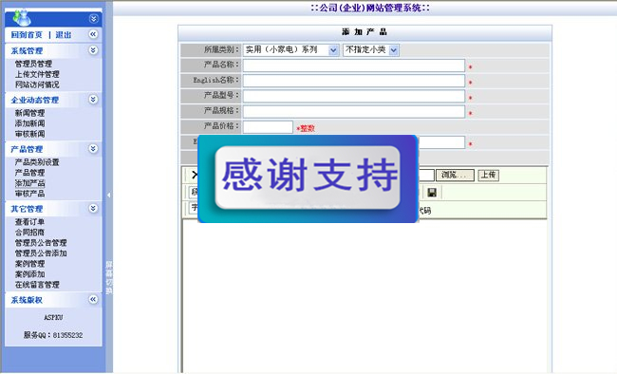The height and width of the screenshot is (374, 617).
Task: Click the 产品型号 input field
Action: pos(354,96)
